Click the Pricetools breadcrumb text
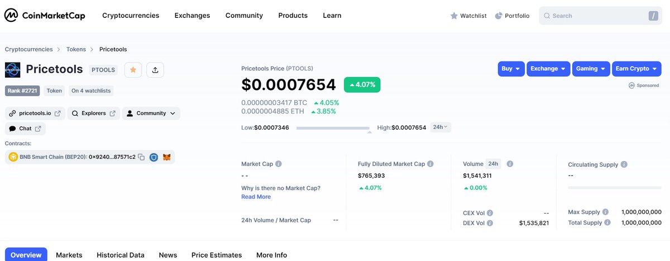Viewport: 670px width, 261px height. [x=113, y=49]
